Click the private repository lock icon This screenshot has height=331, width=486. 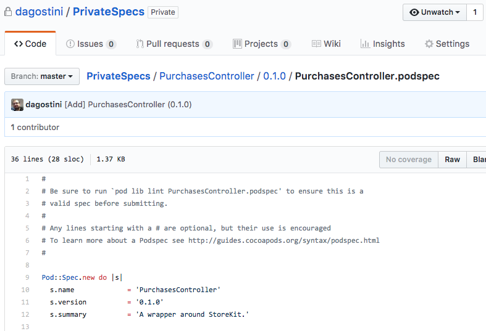pyautogui.click(x=7, y=12)
